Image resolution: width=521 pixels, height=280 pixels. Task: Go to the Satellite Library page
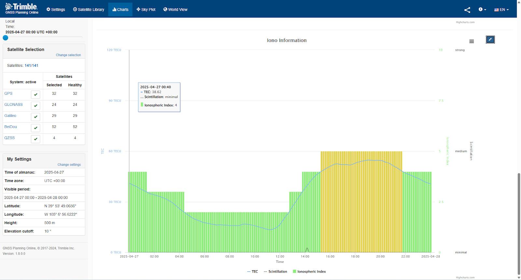(x=89, y=9)
